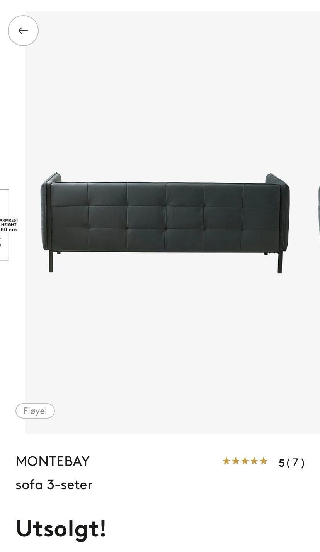Select the fourth gold rating star
This screenshot has width=320, height=552.
(x=254, y=461)
